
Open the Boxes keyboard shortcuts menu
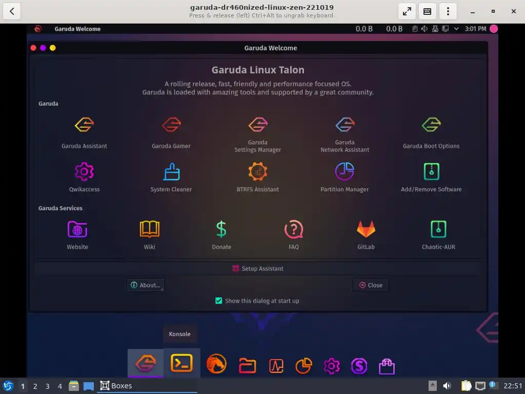(427, 11)
